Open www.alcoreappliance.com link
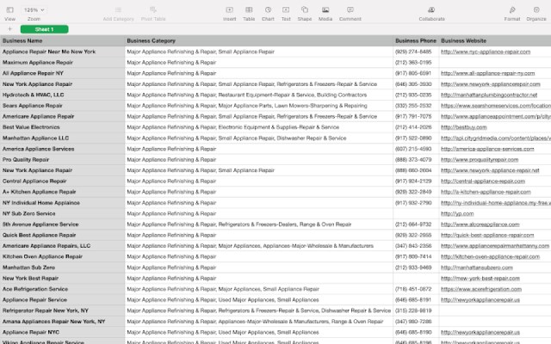The height and width of the screenshot is (344, 551). tap(480, 224)
